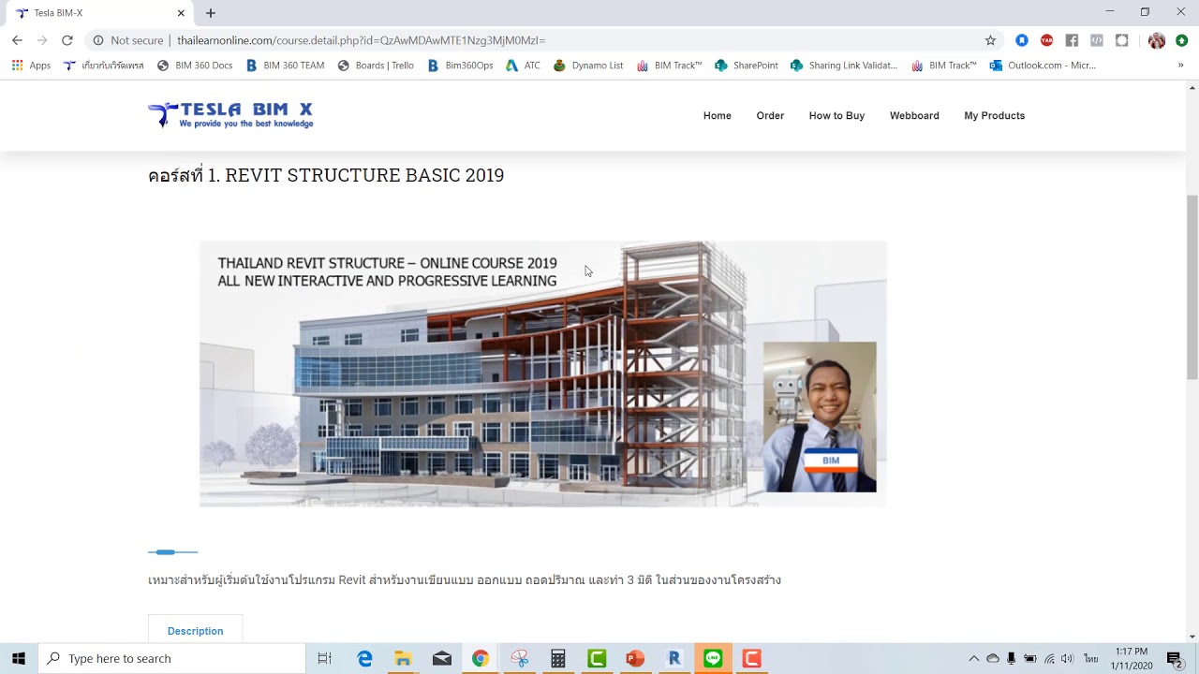Open the Webboard menu item
Screen dimensions: 1199x674
coord(914,116)
